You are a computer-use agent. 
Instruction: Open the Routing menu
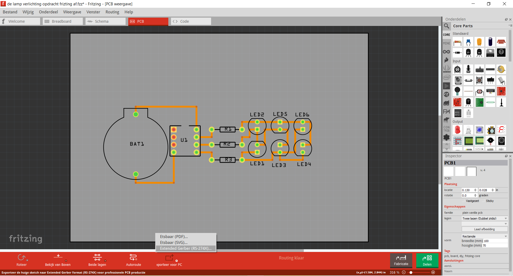click(112, 12)
